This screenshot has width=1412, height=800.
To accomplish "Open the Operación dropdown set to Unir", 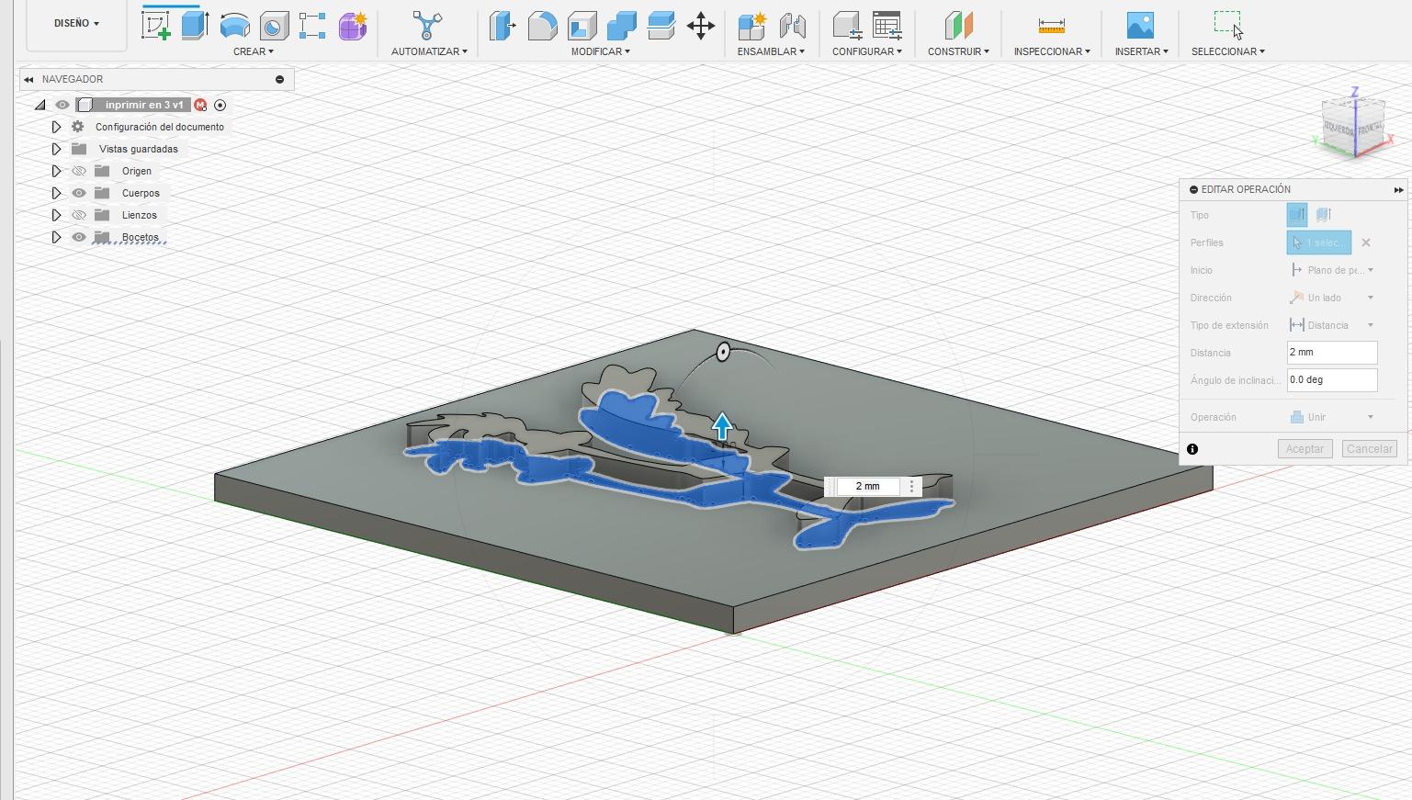I will [x=1331, y=417].
